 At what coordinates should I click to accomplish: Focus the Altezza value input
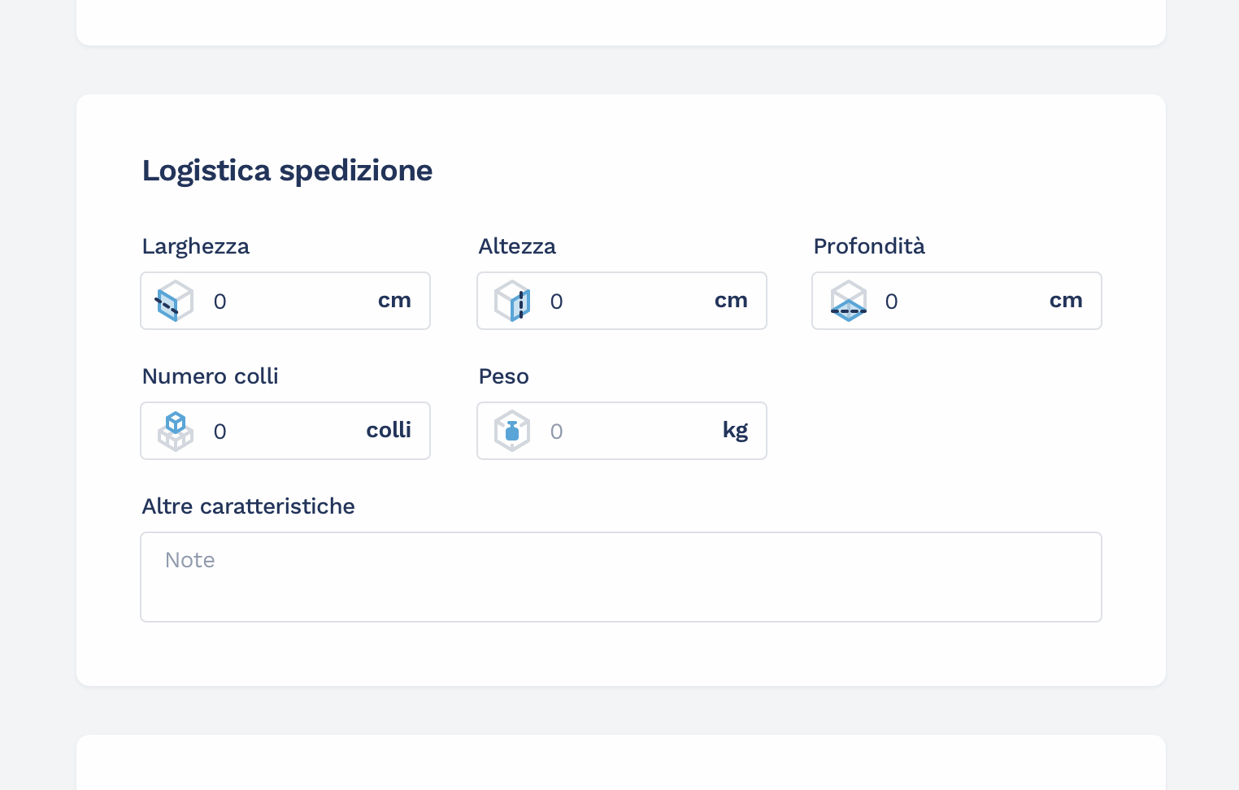click(x=622, y=302)
